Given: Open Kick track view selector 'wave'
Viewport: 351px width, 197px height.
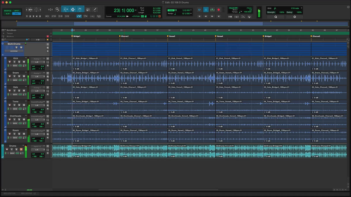Looking at the screenshot, I should (15, 66).
